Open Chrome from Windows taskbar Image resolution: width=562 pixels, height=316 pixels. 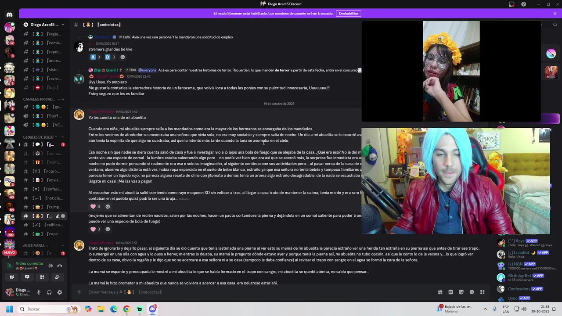tap(126, 309)
